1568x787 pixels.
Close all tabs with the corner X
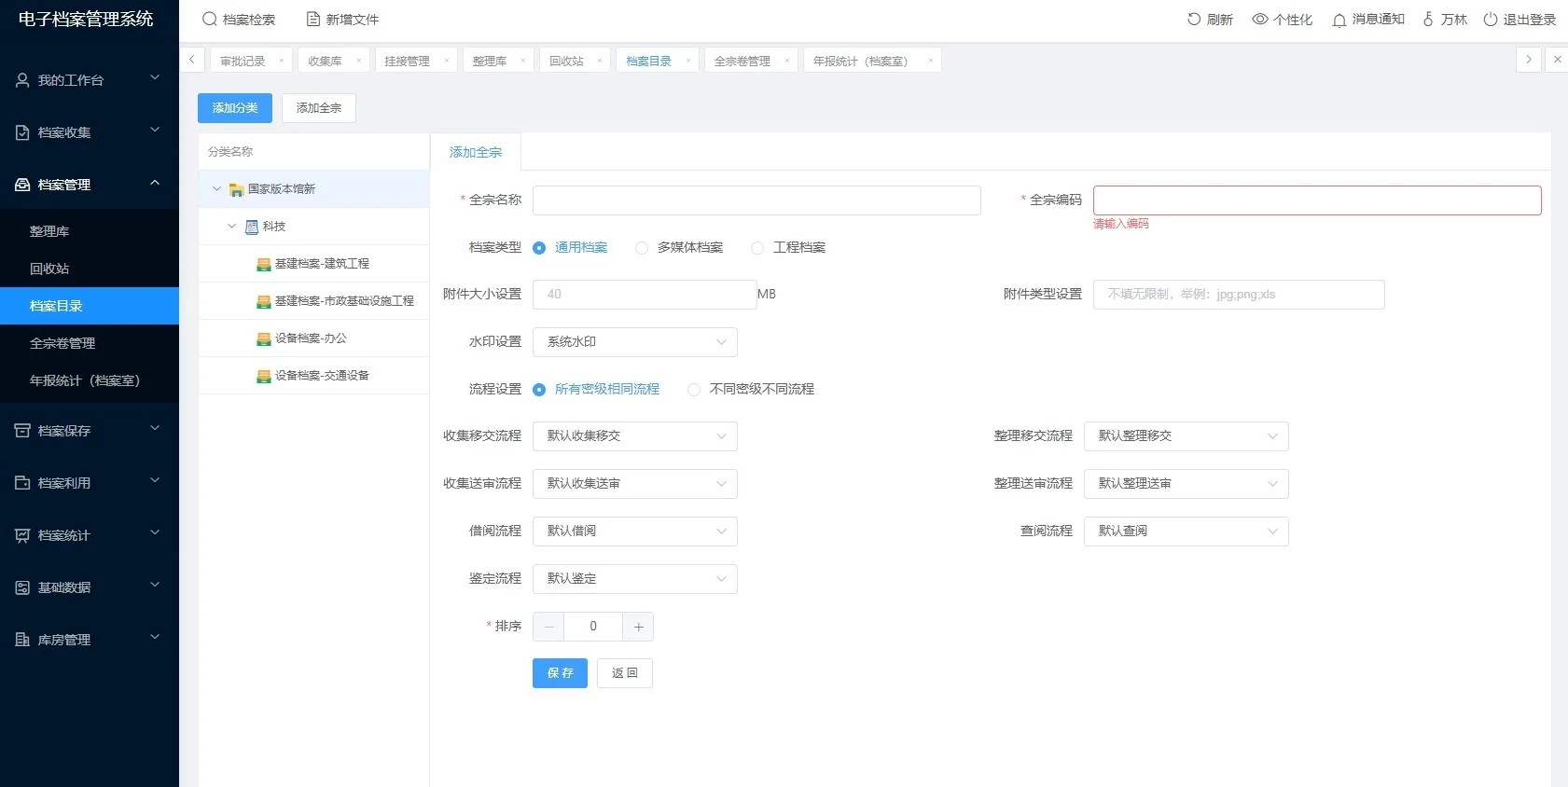1557,60
